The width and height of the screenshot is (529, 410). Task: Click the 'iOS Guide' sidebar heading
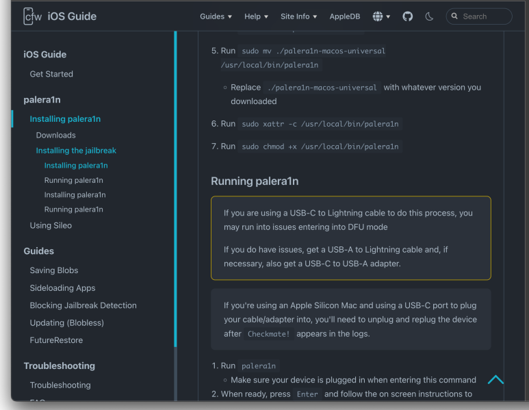coord(45,54)
